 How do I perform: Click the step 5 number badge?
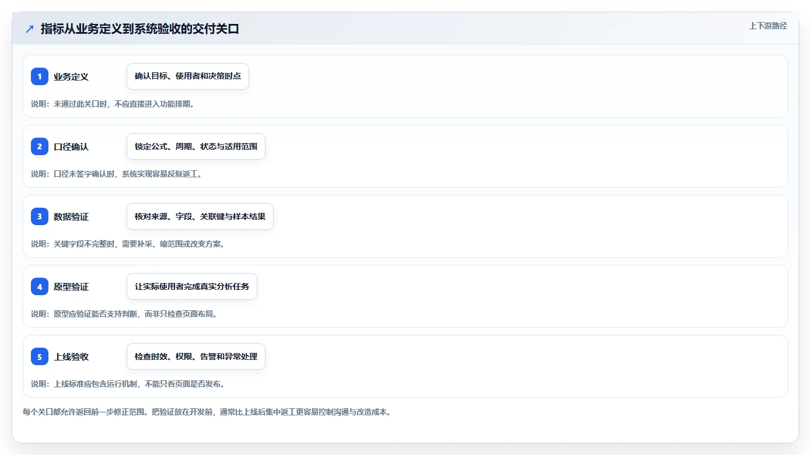point(40,356)
